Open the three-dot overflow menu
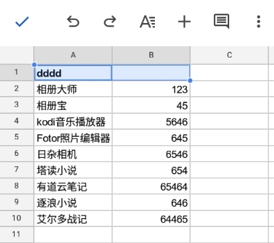This screenshot has width=274, height=243. pos(259,22)
